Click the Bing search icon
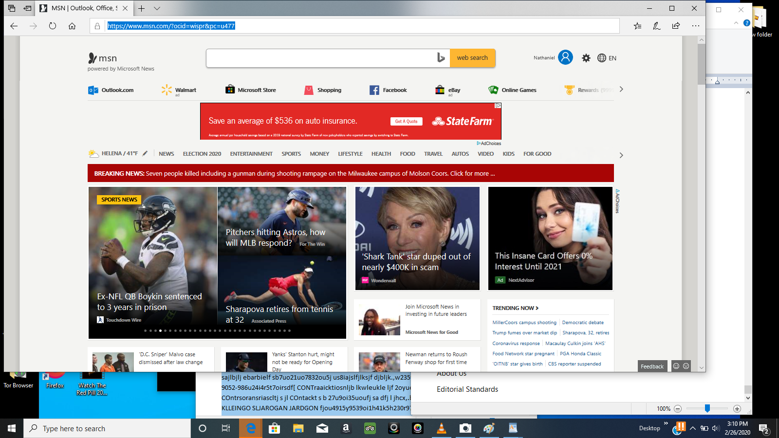 click(441, 58)
